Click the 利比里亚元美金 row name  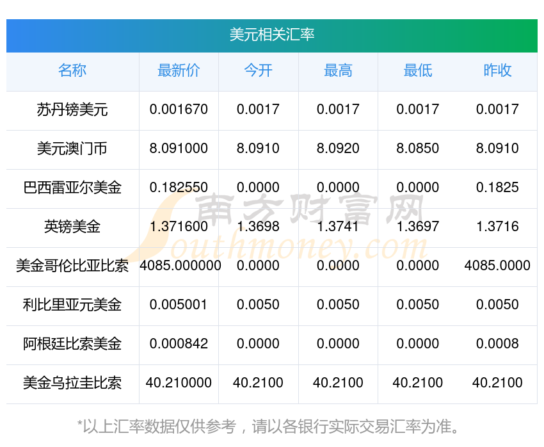(x=72, y=305)
